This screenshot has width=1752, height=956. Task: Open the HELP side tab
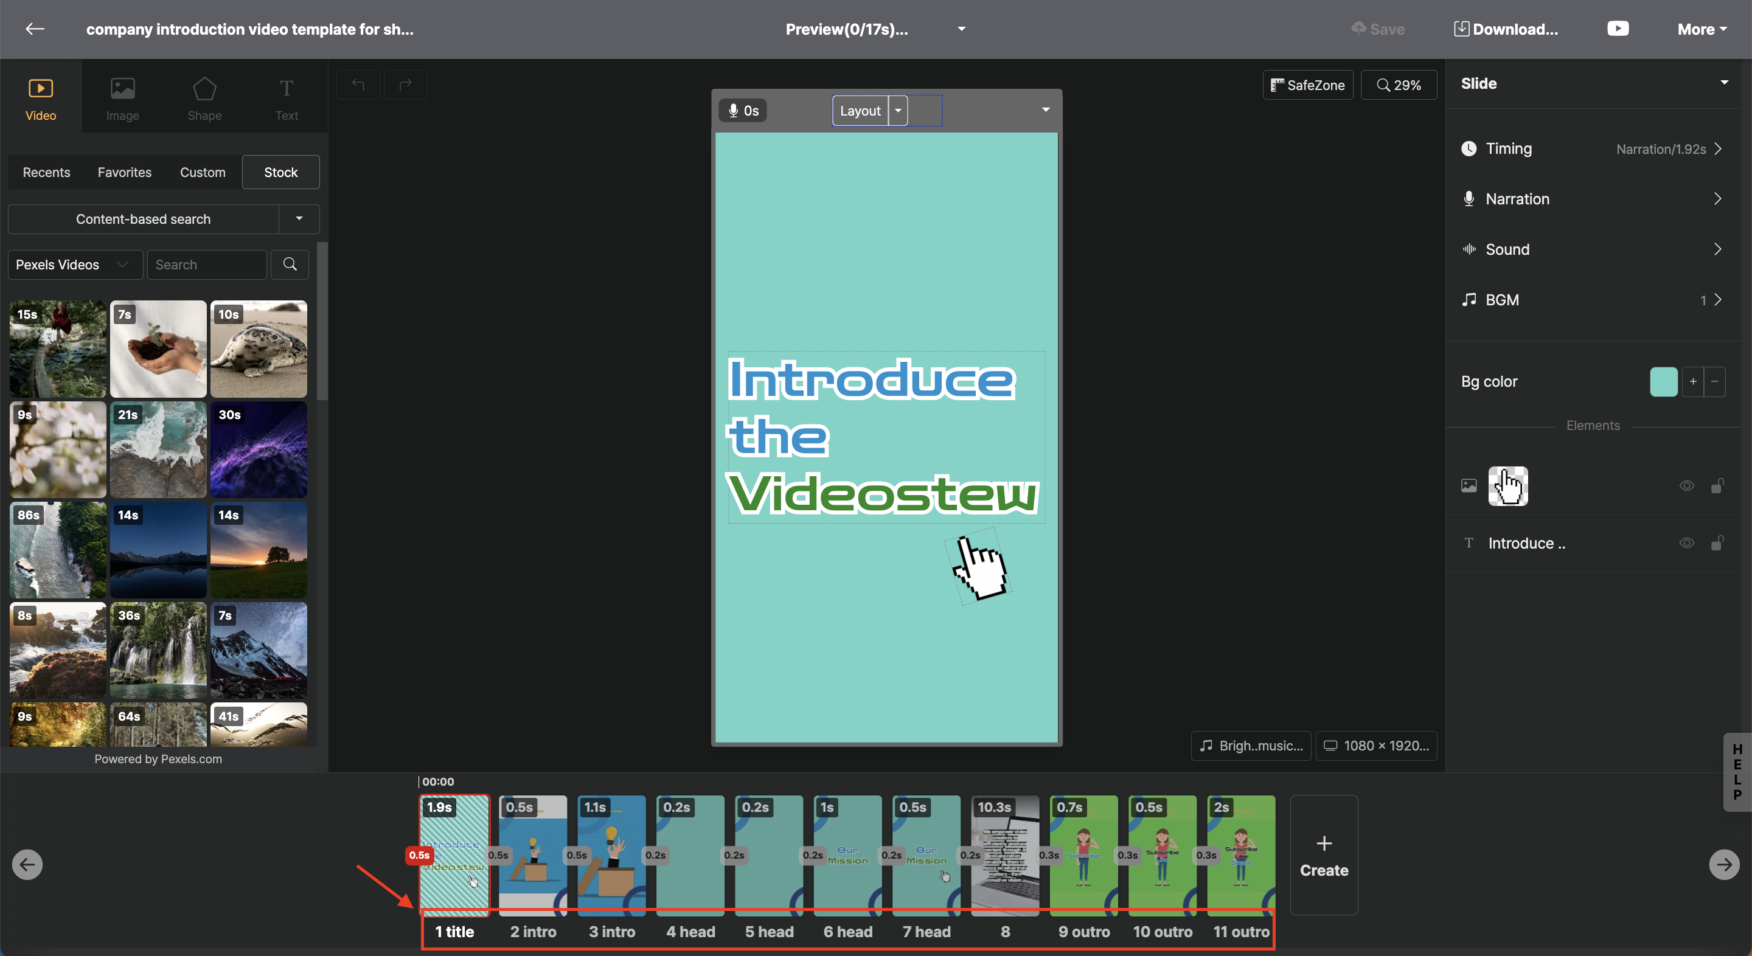coord(1737,772)
